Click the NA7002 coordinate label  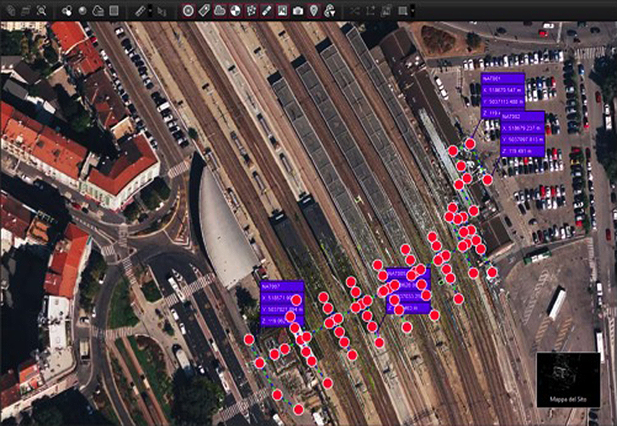(522, 116)
